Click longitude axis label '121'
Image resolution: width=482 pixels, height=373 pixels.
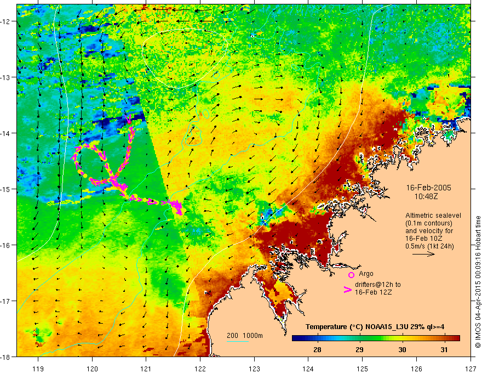point(146,369)
